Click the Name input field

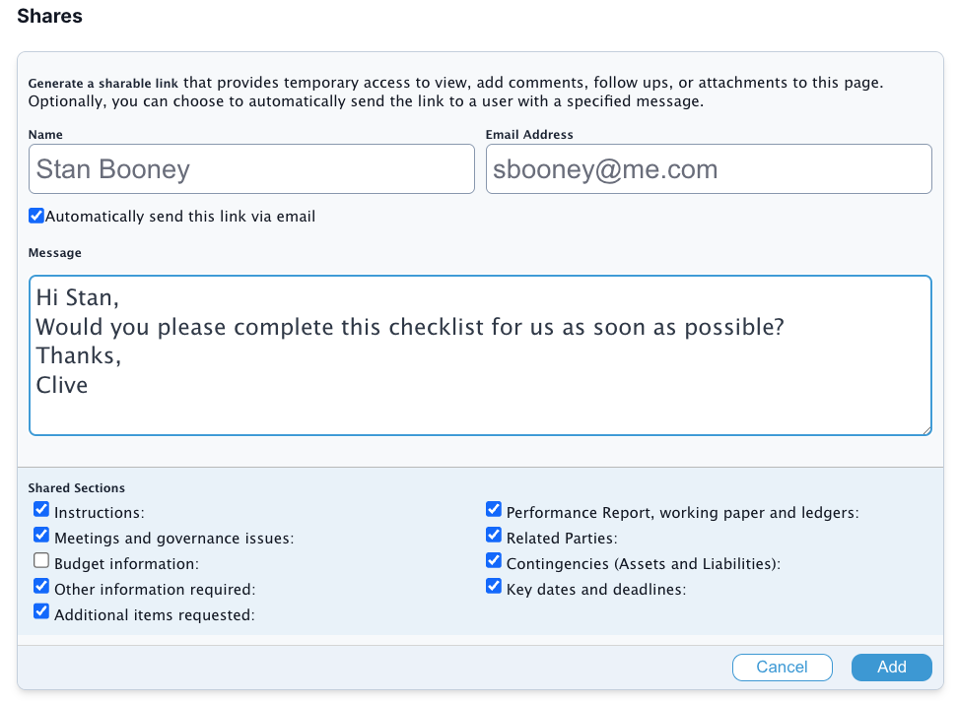tap(251, 169)
